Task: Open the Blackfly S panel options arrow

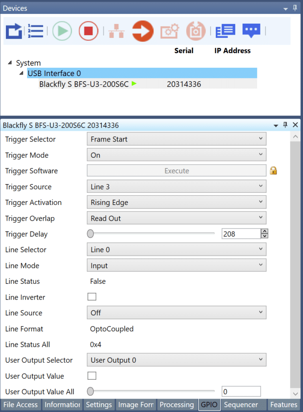Action: click(276, 126)
